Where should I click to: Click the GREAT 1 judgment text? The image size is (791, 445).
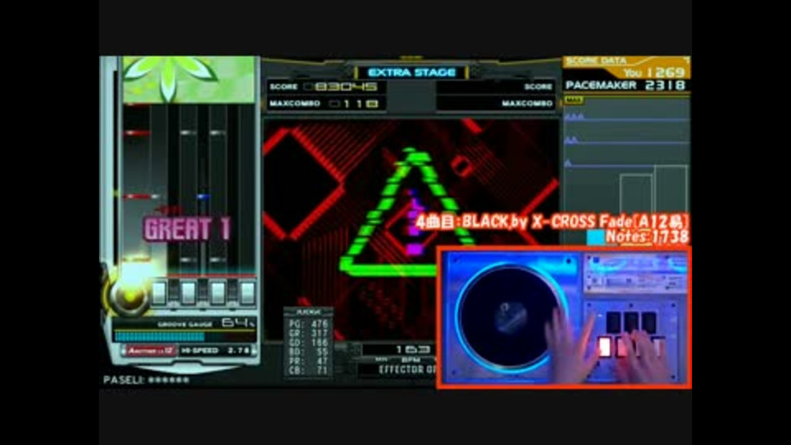click(187, 230)
